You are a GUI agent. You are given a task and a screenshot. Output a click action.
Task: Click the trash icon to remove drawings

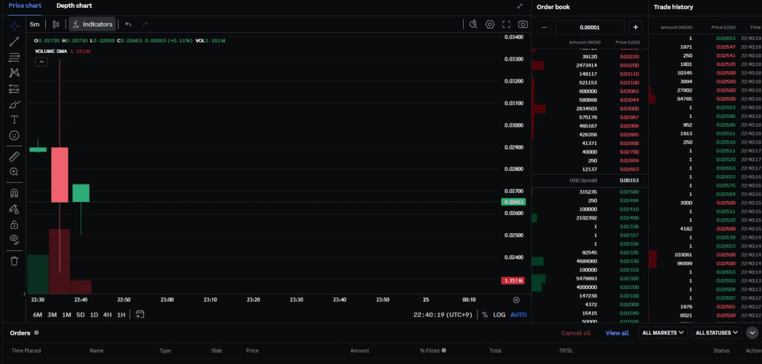[x=14, y=261]
